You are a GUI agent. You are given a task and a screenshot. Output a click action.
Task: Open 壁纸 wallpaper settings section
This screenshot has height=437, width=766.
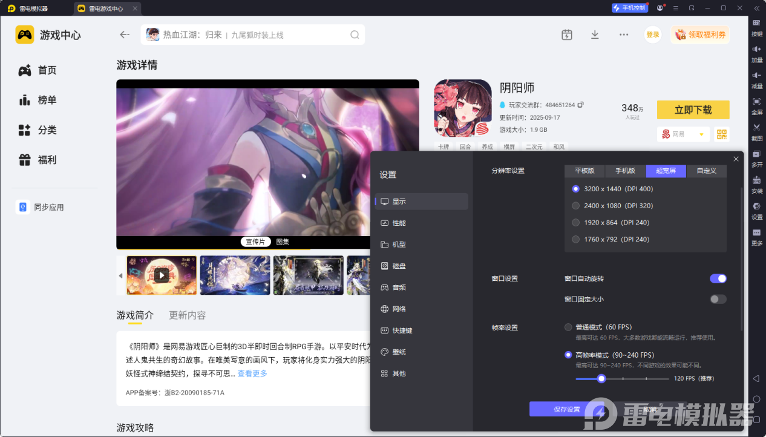[422, 352]
